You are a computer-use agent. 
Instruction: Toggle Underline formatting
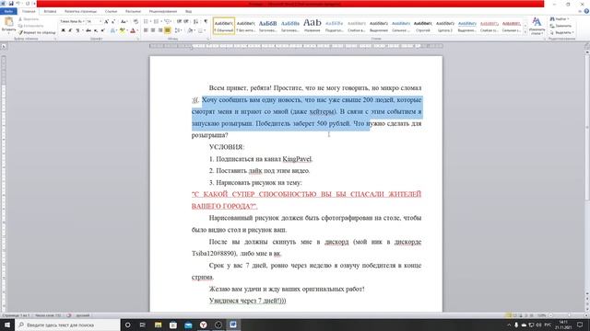coord(77,30)
